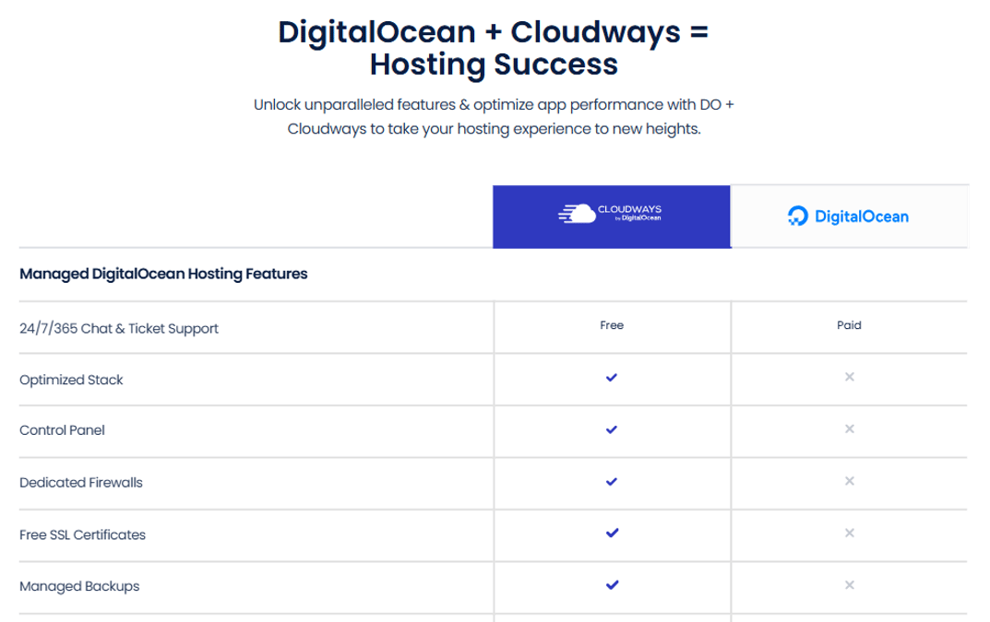Viewport: 990px width, 622px height.
Task: Click the X mark for Control Panel
Action: pyautogui.click(x=850, y=430)
